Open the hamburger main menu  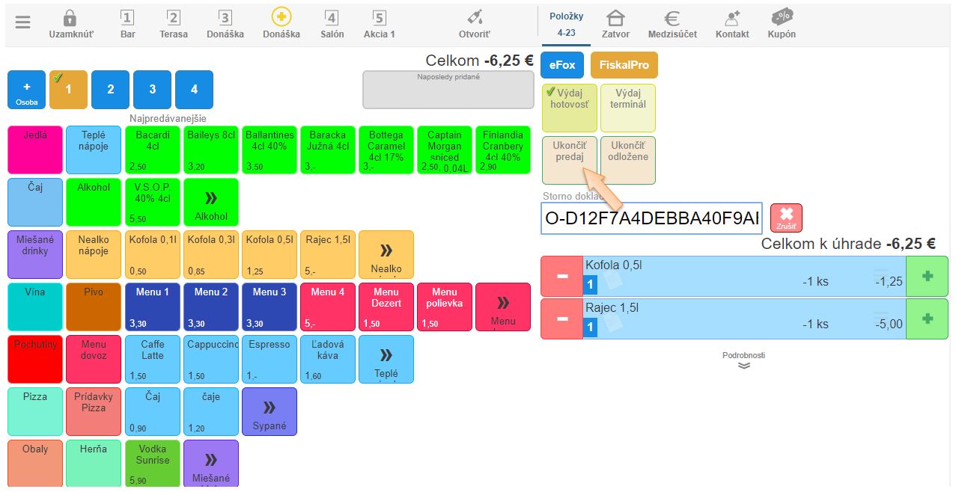(x=23, y=22)
